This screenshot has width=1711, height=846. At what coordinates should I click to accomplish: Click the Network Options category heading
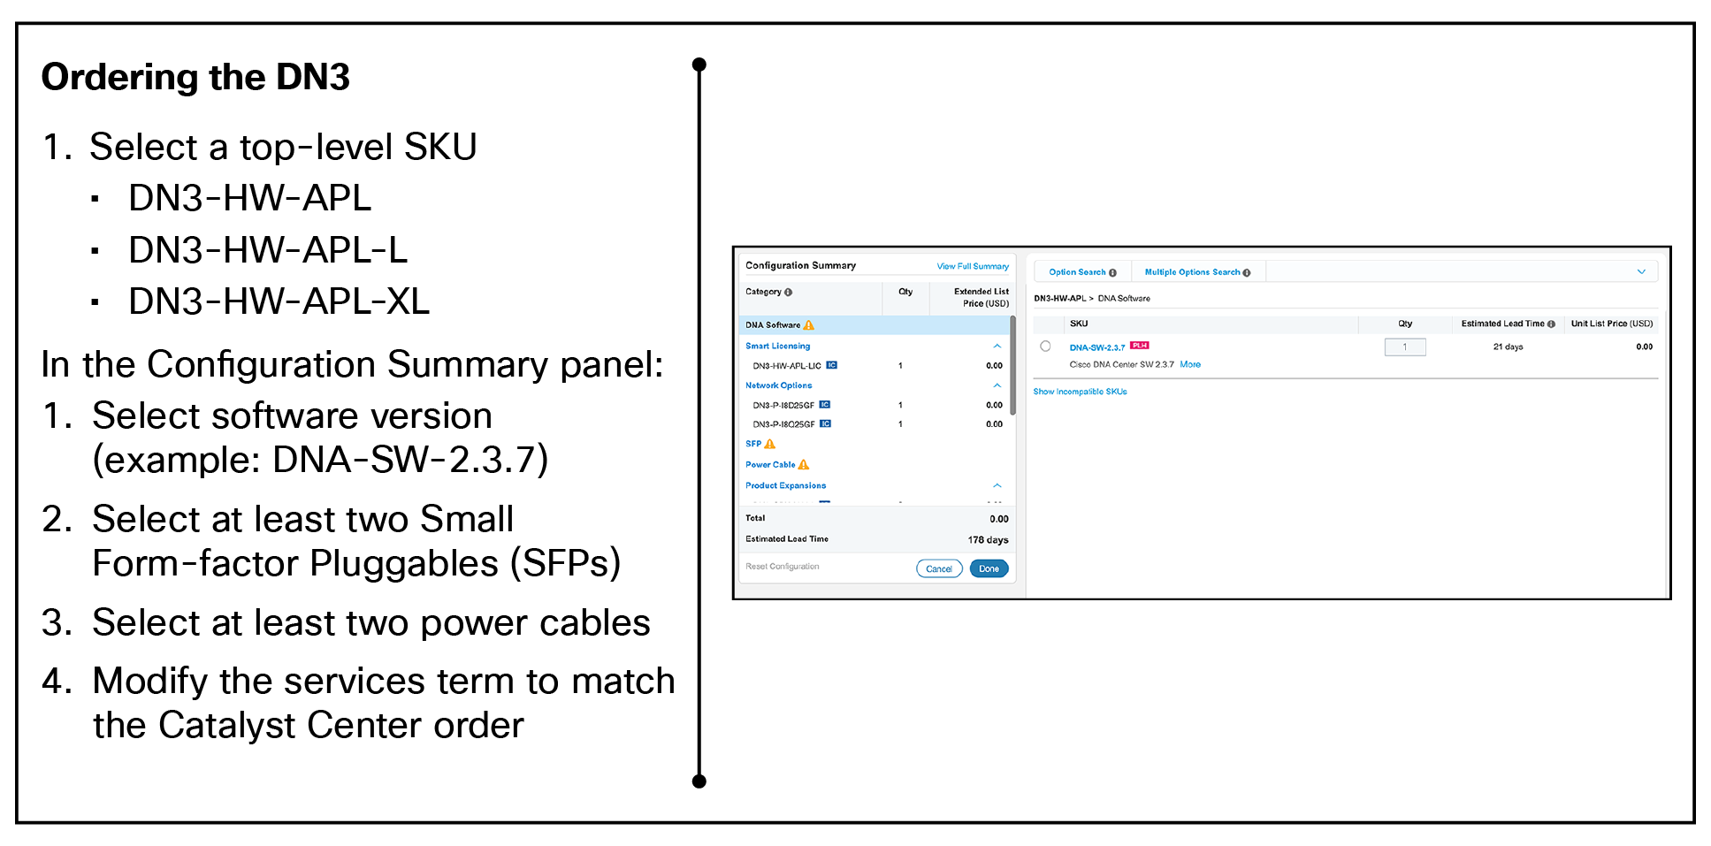click(778, 385)
